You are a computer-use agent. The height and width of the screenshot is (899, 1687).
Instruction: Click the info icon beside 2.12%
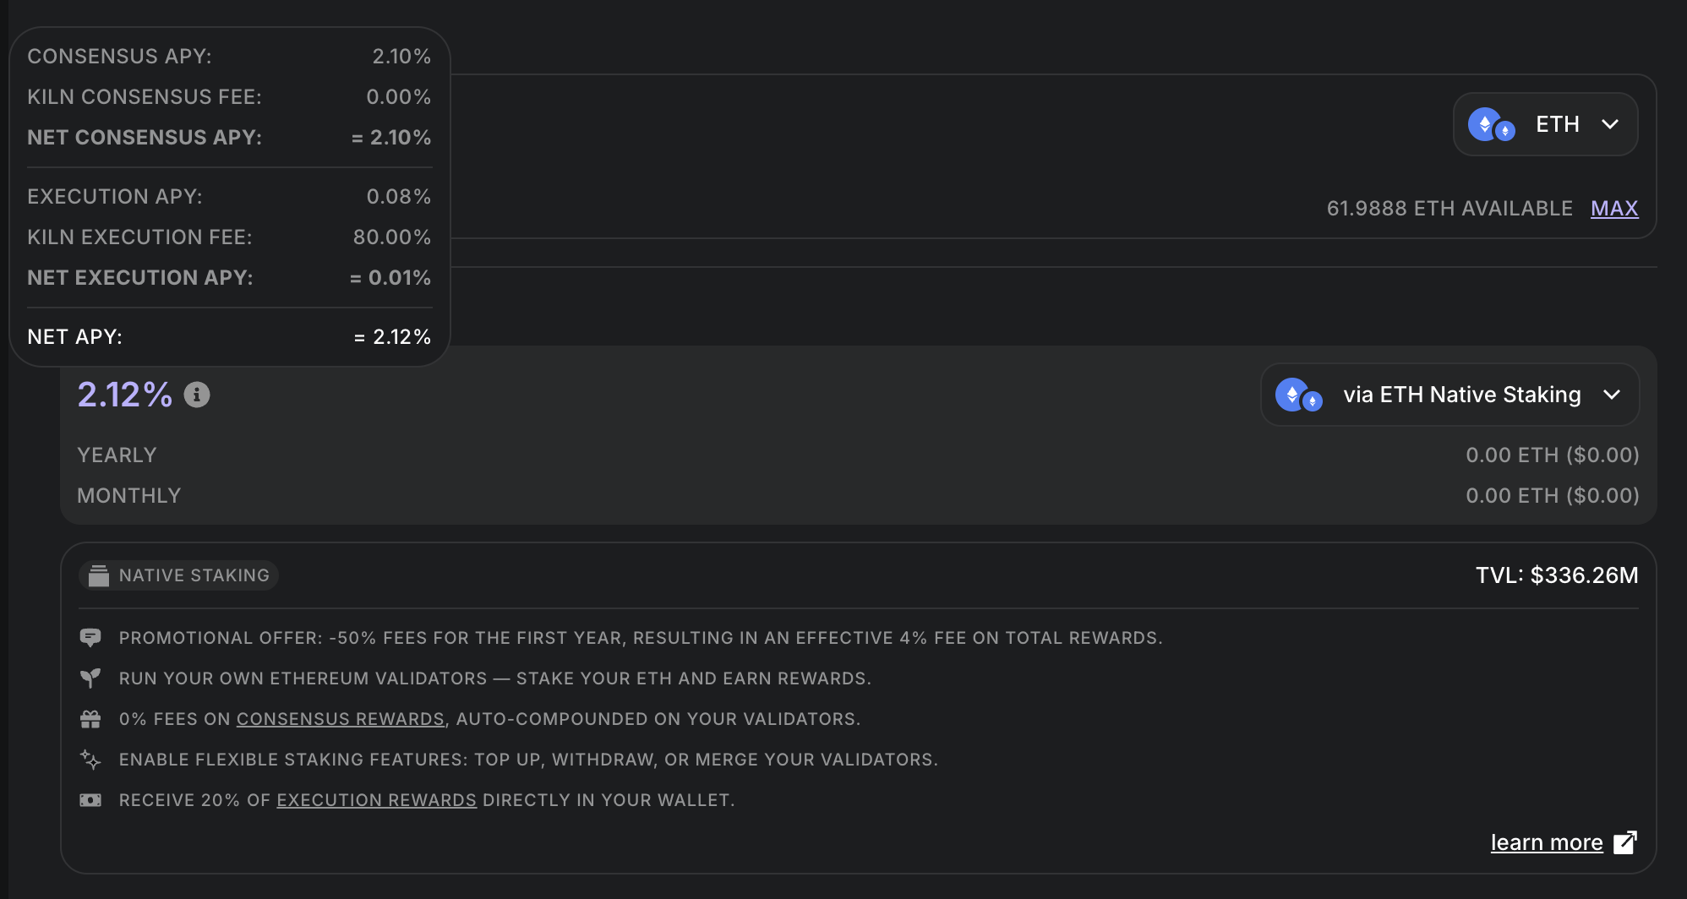pos(197,395)
